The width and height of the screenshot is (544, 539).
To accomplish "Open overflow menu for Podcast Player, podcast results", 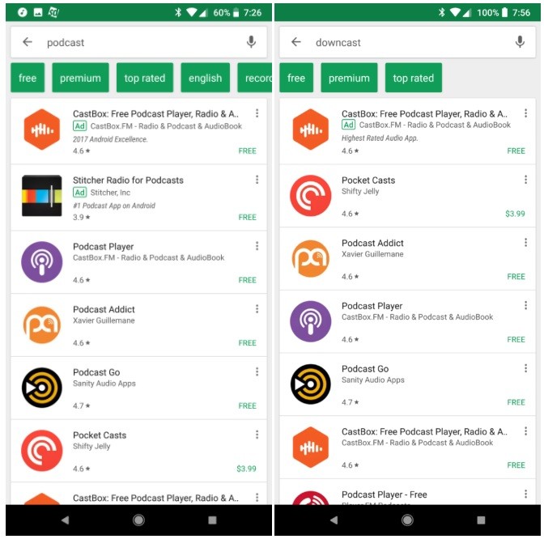I will [x=257, y=246].
